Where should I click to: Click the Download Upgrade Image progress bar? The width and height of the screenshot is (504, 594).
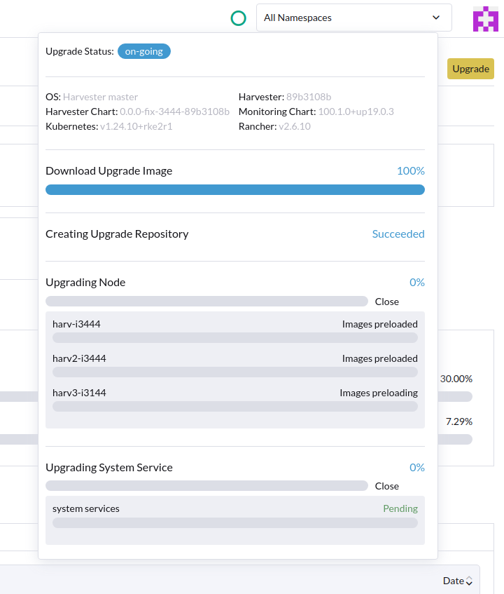[234, 190]
